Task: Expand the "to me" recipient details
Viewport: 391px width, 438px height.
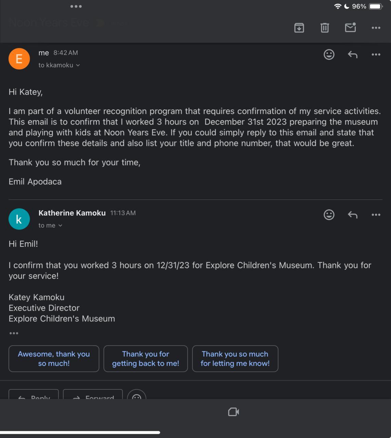Action: pyautogui.click(x=60, y=226)
